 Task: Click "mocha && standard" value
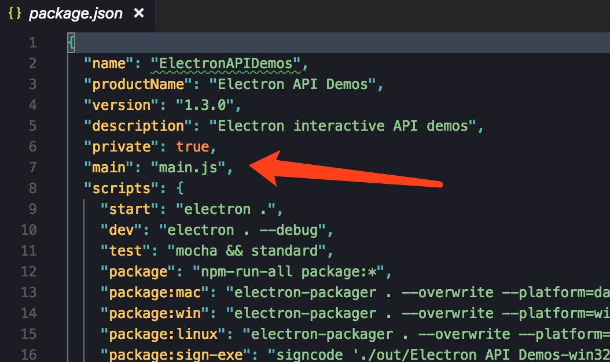pos(247,251)
